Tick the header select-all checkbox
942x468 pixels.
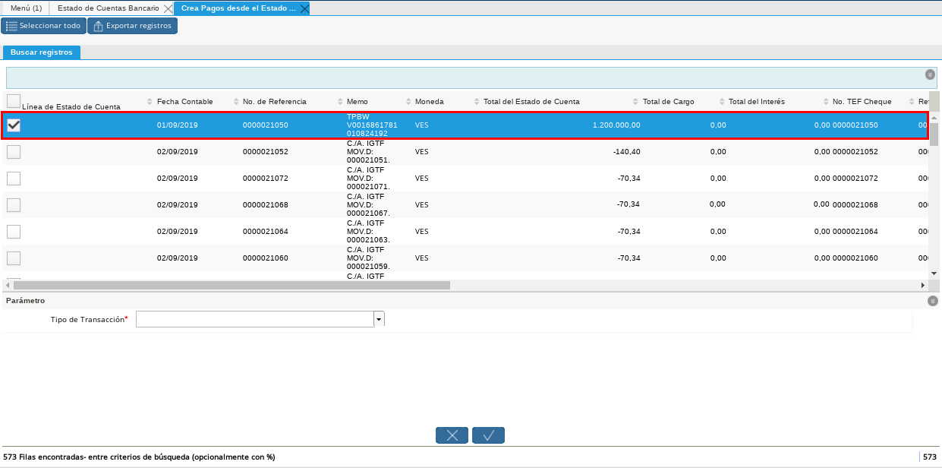[x=14, y=100]
